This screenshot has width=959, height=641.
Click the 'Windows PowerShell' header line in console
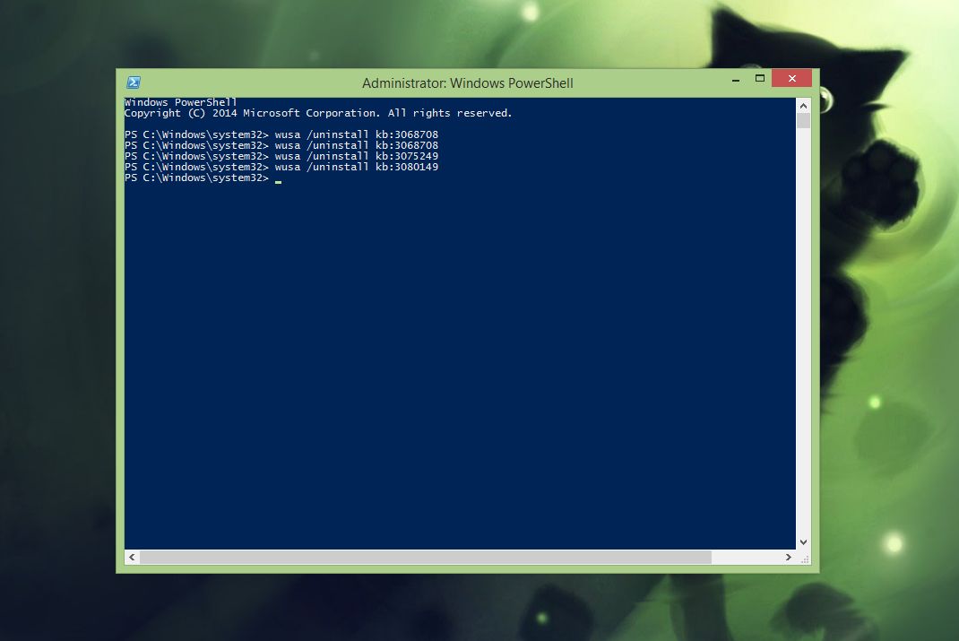[x=180, y=102]
